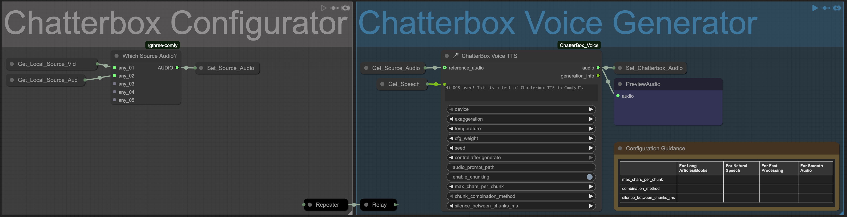Queue the Chatterbox Configurator group with its play icon
The height and width of the screenshot is (217, 847).
click(324, 8)
